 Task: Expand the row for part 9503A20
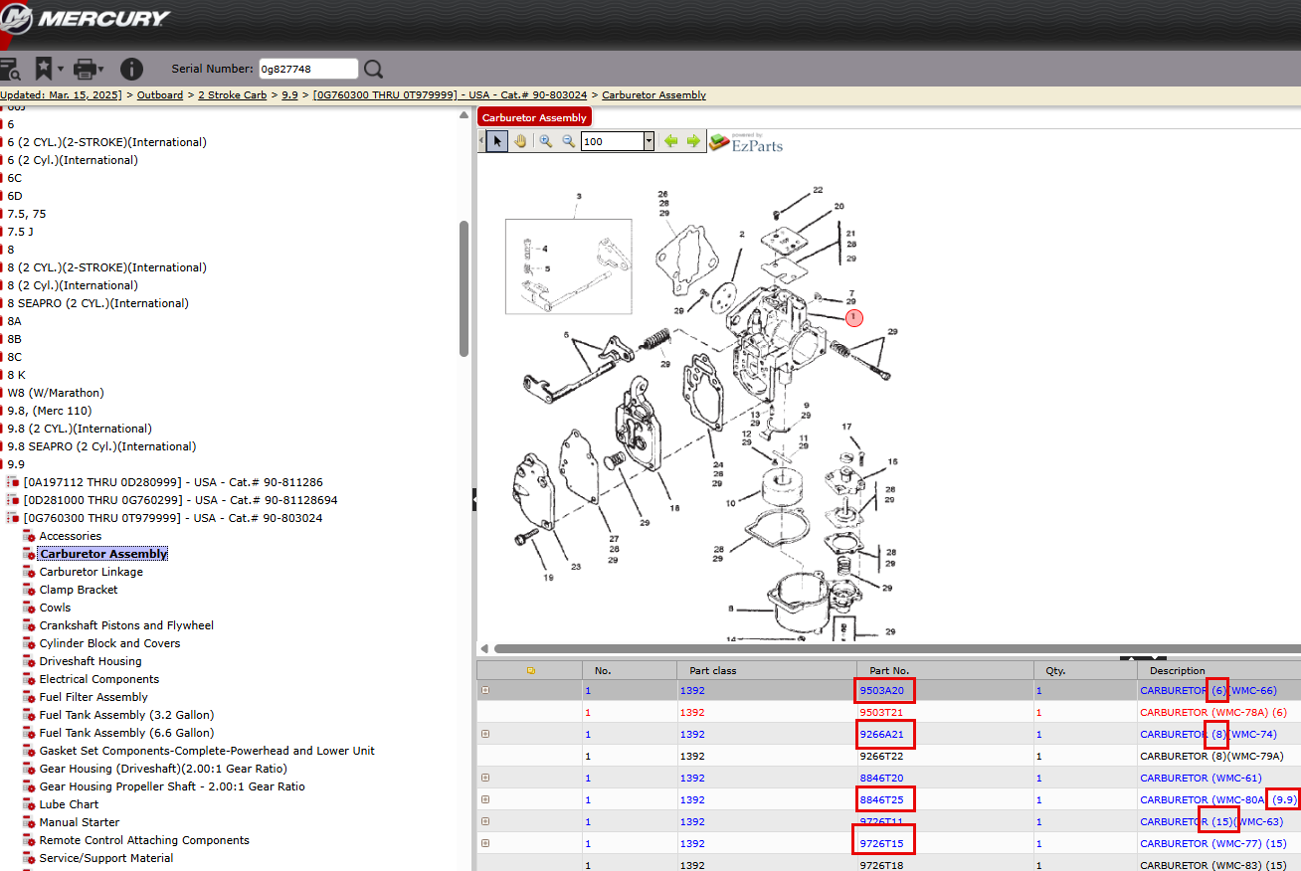pos(485,690)
